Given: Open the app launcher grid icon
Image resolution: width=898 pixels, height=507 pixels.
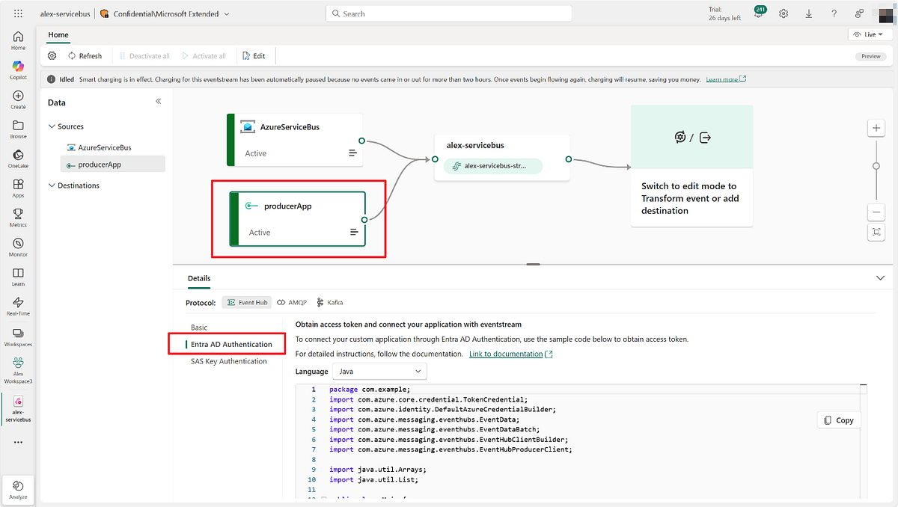Looking at the screenshot, I should pos(18,13).
